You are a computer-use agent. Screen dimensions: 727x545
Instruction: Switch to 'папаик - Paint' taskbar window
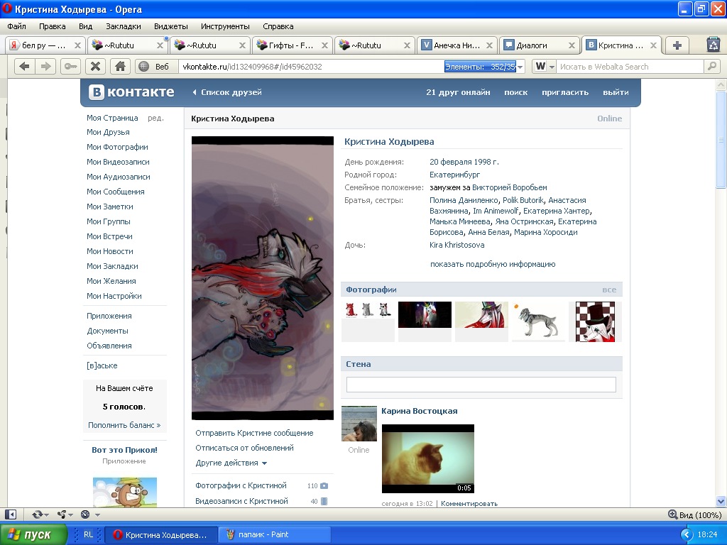tap(276, 535)
